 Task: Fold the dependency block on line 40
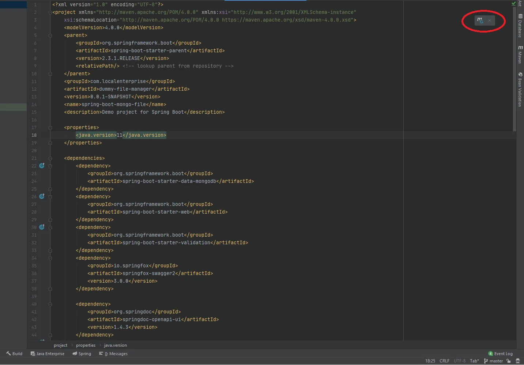pos(50,304)
